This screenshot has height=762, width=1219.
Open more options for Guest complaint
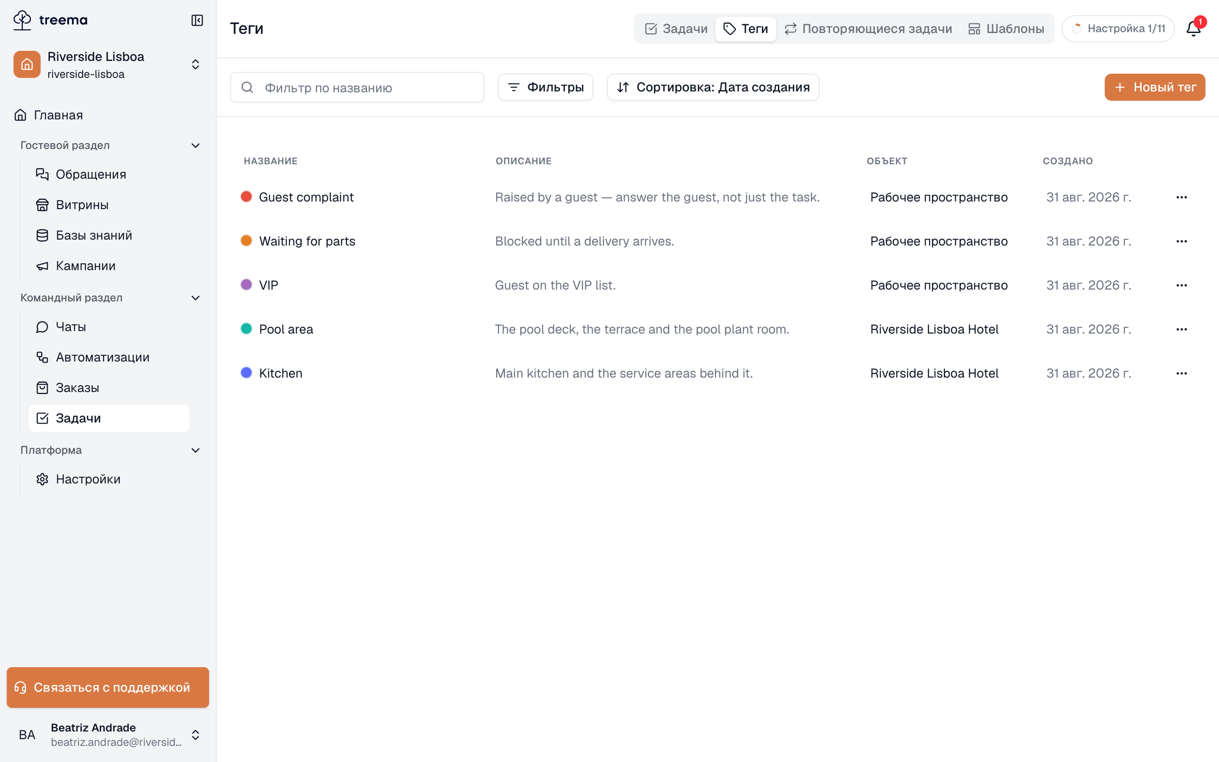[x=1182, y=197]
